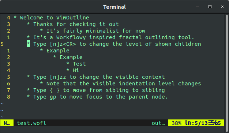Click the bullet before "Type gp to move focus"
229x133 pixels.
pyautogui.click(x=28, y=96)
